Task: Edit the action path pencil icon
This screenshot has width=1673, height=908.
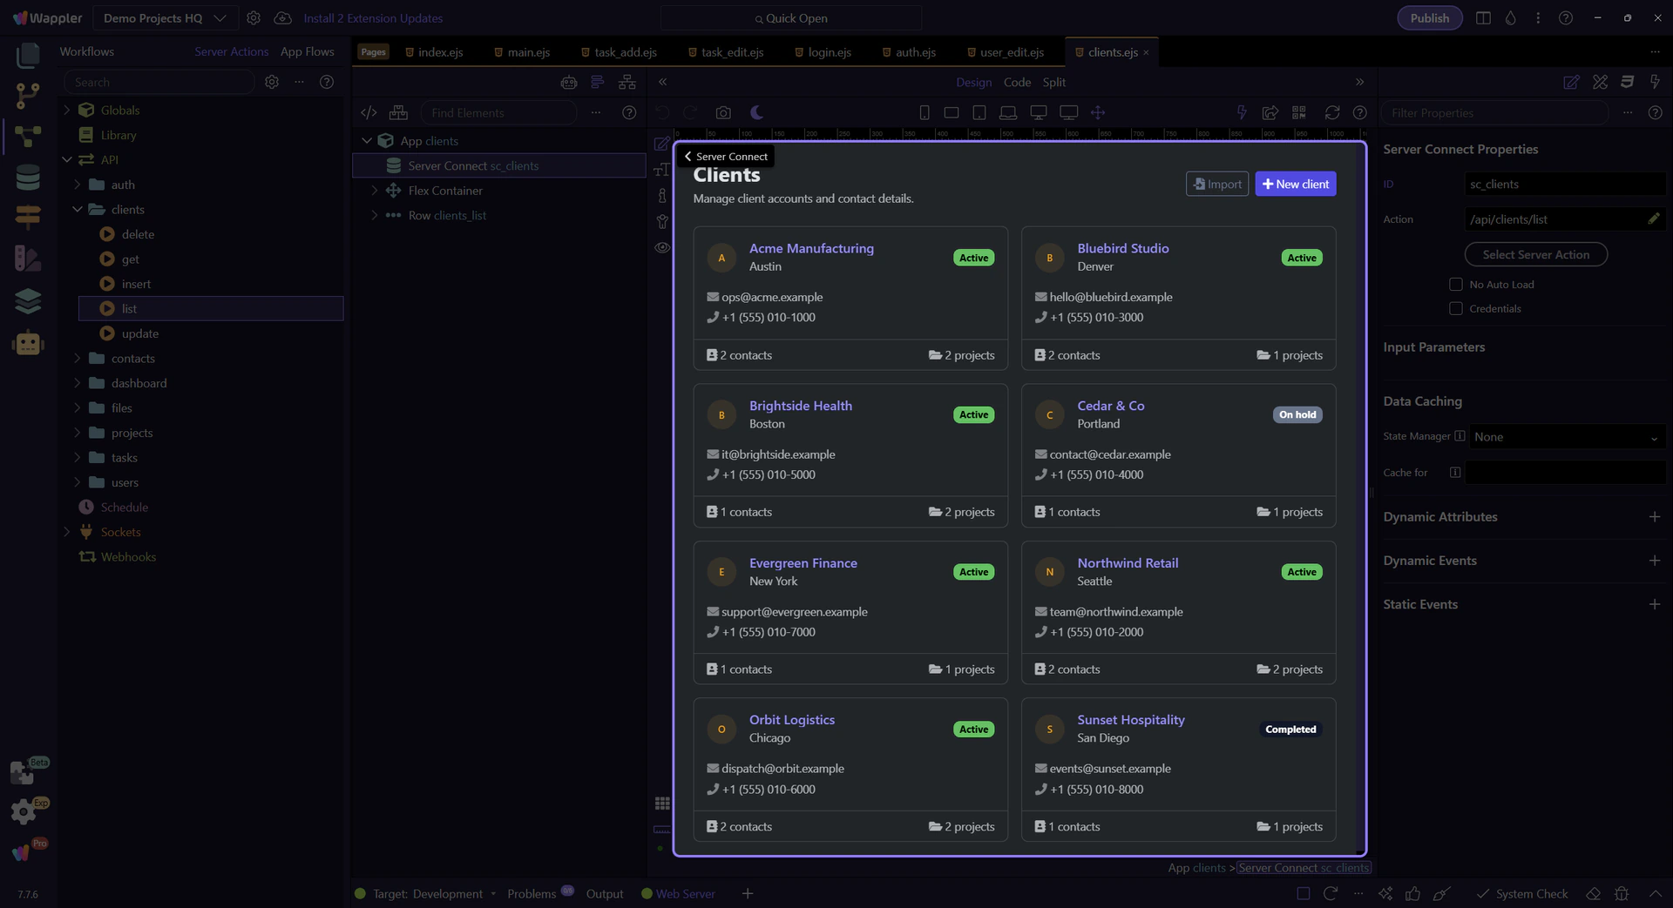Action: pos(1653,219)
